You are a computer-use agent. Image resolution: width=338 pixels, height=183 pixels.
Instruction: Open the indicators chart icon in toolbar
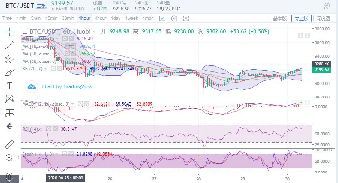(162, 18)
